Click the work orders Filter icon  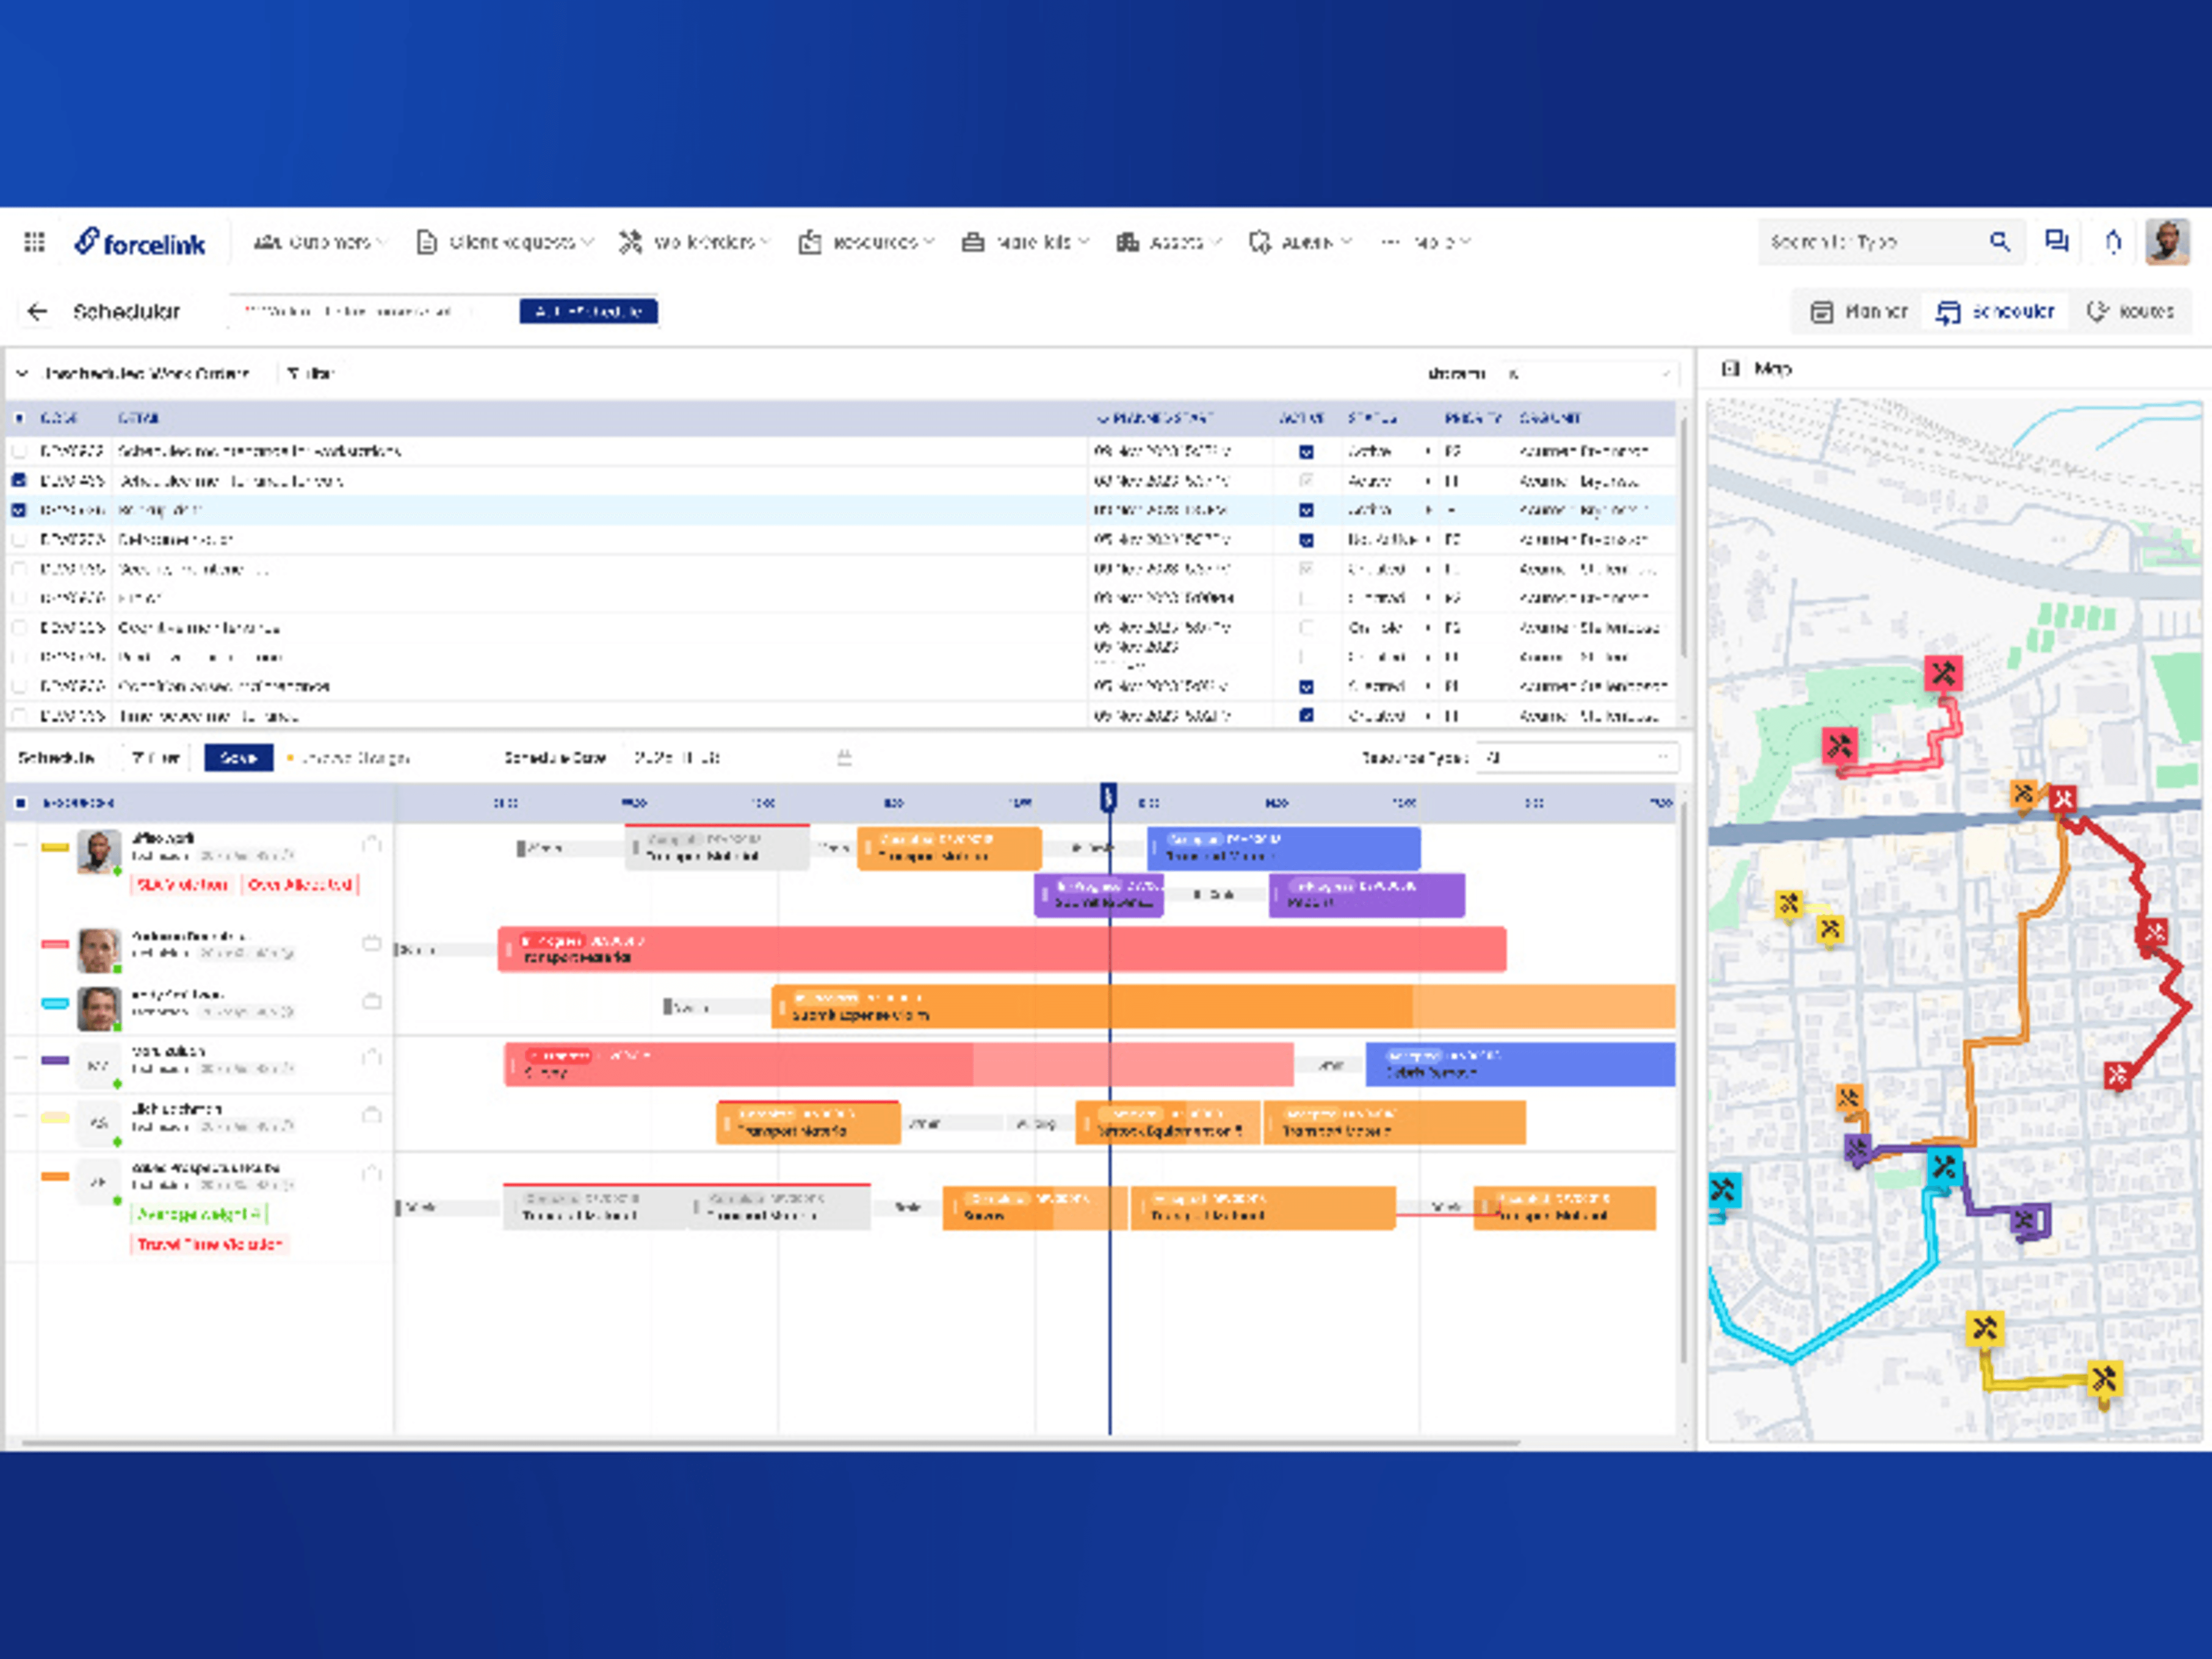tap(294, 374)
